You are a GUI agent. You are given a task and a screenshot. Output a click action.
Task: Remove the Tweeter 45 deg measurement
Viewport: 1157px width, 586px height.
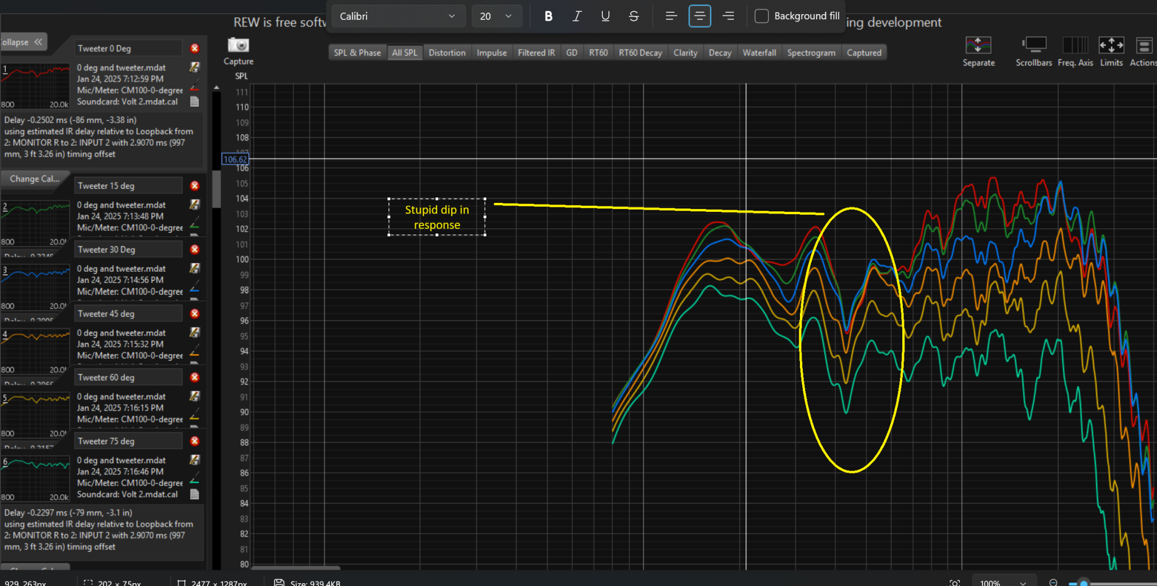click(194, 314)
